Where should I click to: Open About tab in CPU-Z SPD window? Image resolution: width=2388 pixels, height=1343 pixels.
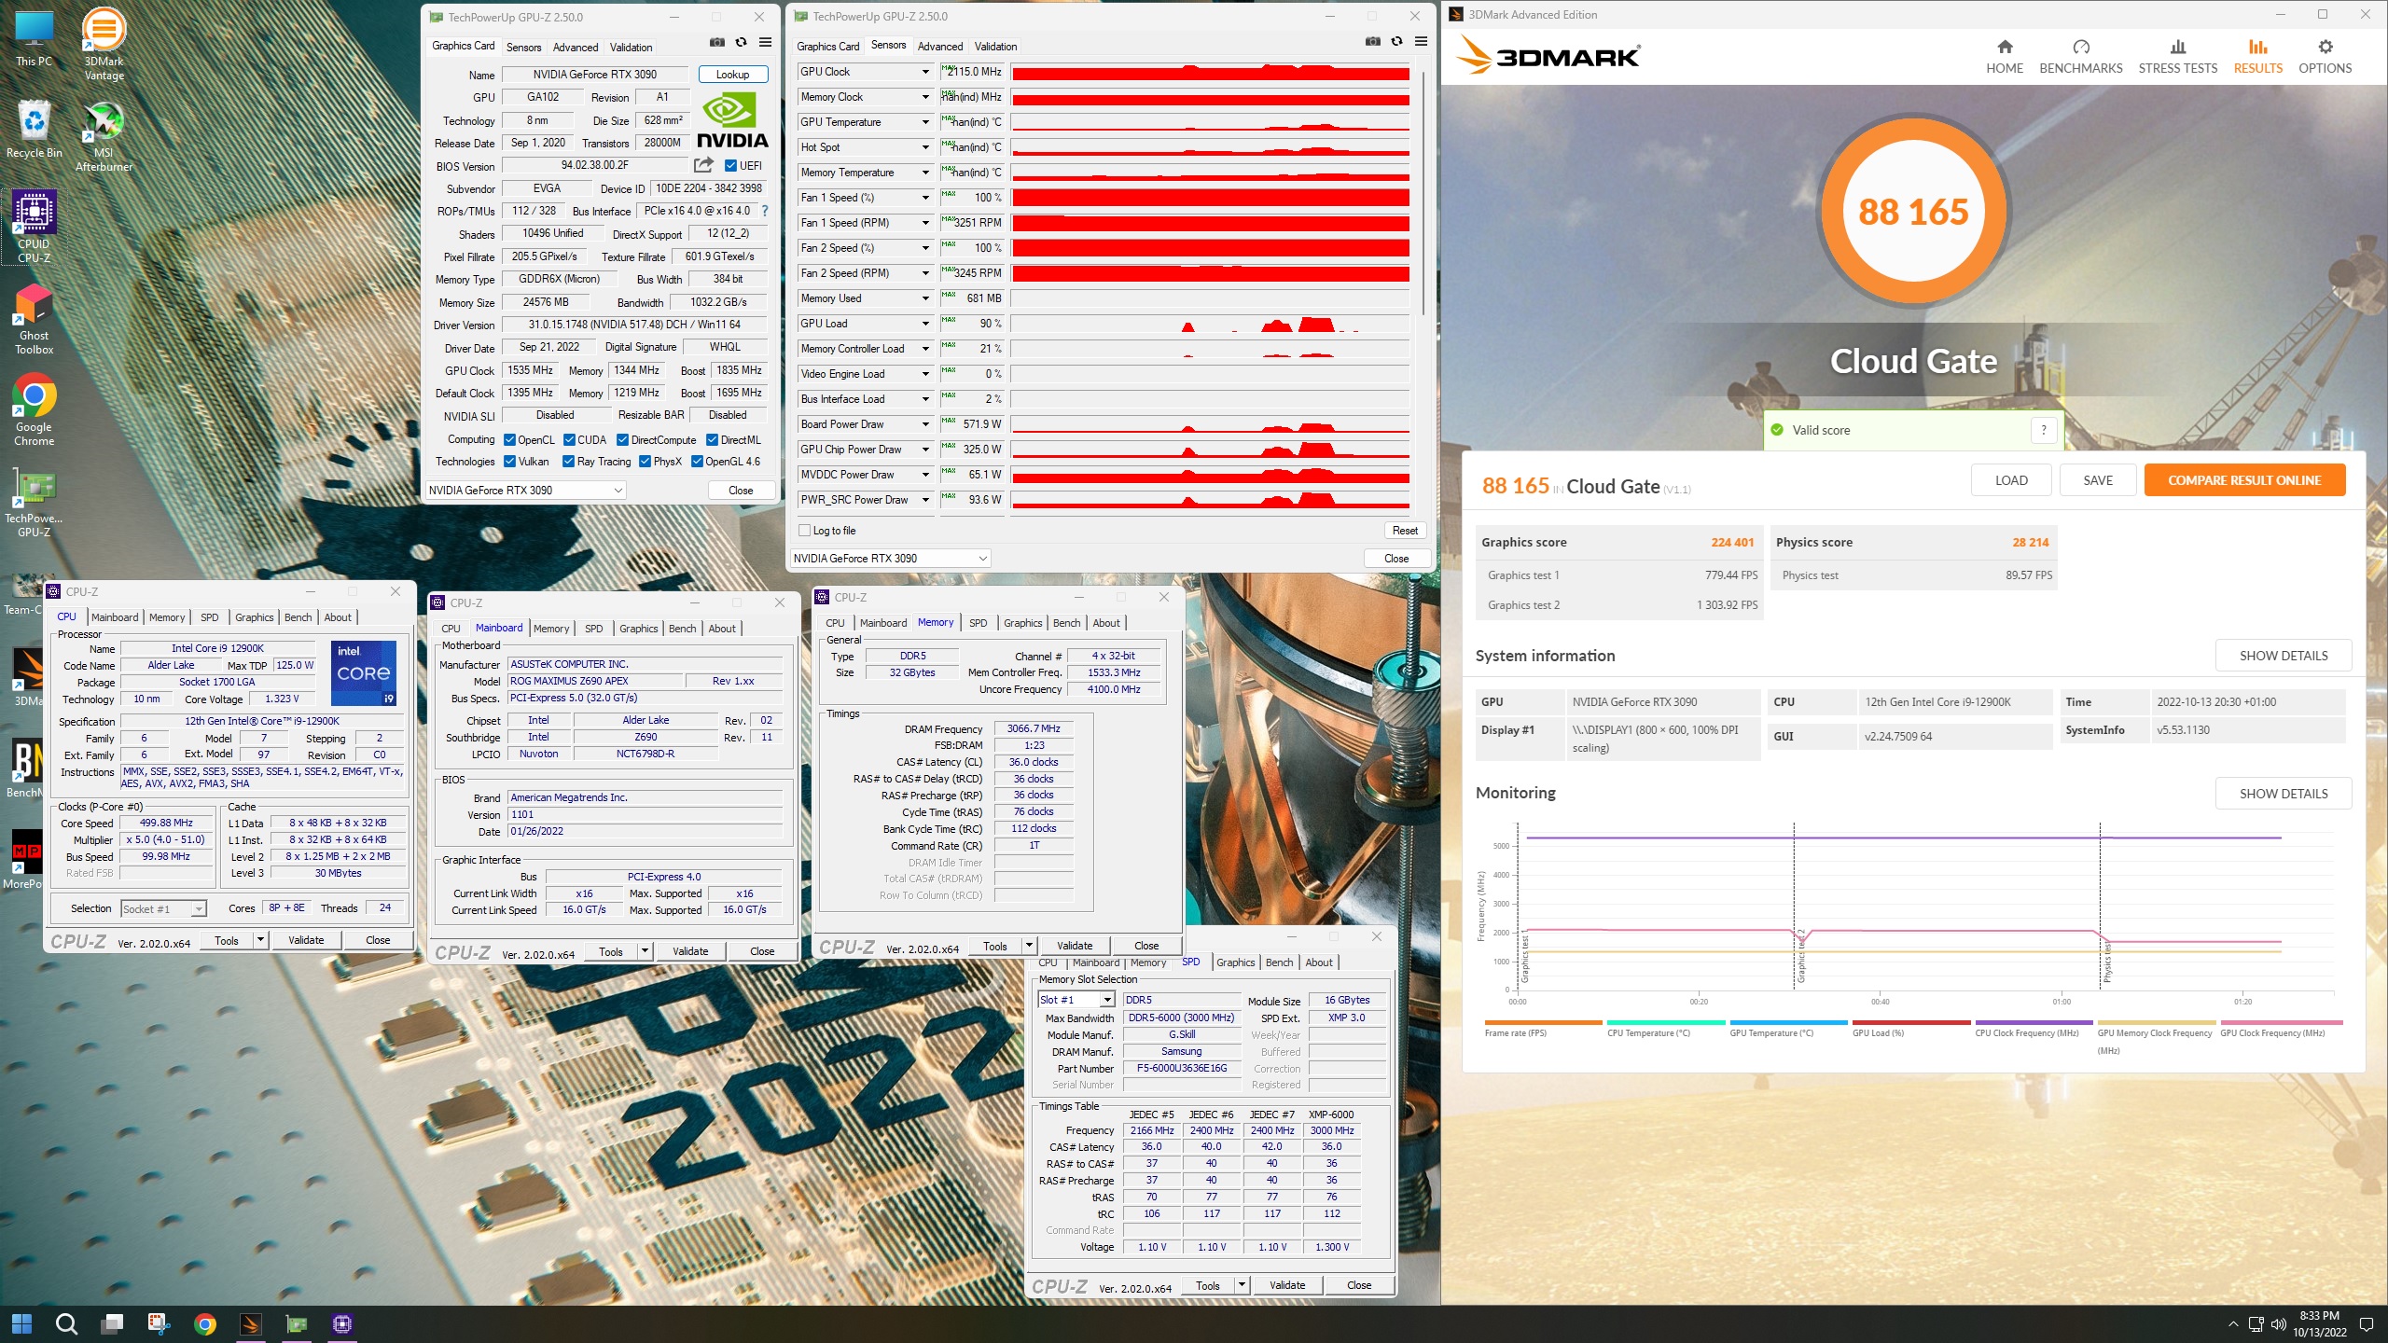pyautogui.click(x=1318, y=962)
